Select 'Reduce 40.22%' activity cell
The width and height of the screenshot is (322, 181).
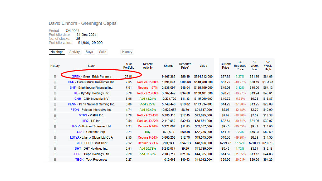[x=148, y=121]
